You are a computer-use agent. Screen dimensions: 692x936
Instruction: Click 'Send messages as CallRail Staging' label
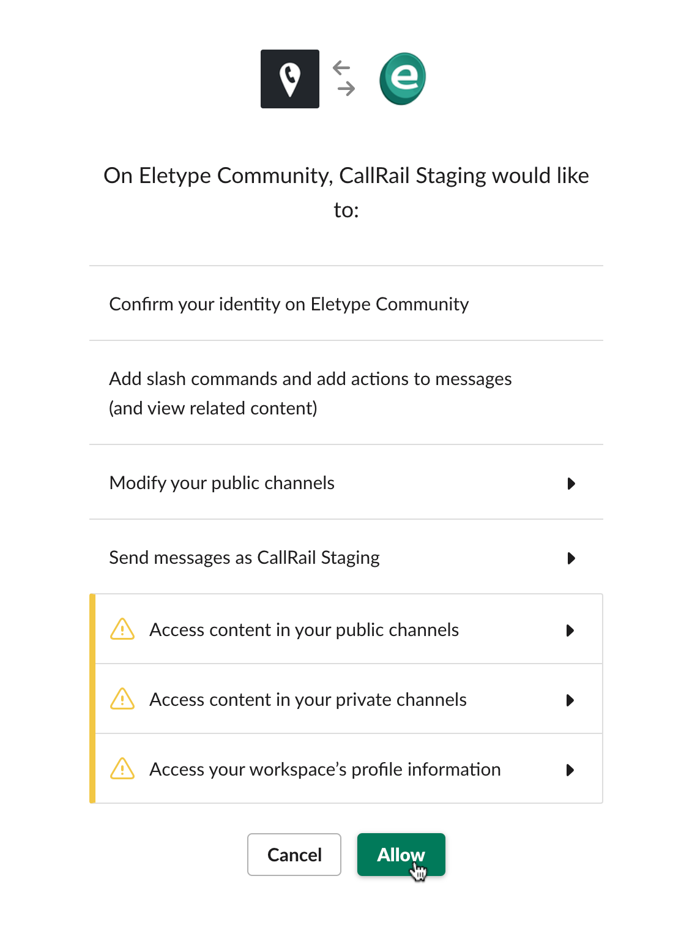click(x=244, y=558)
